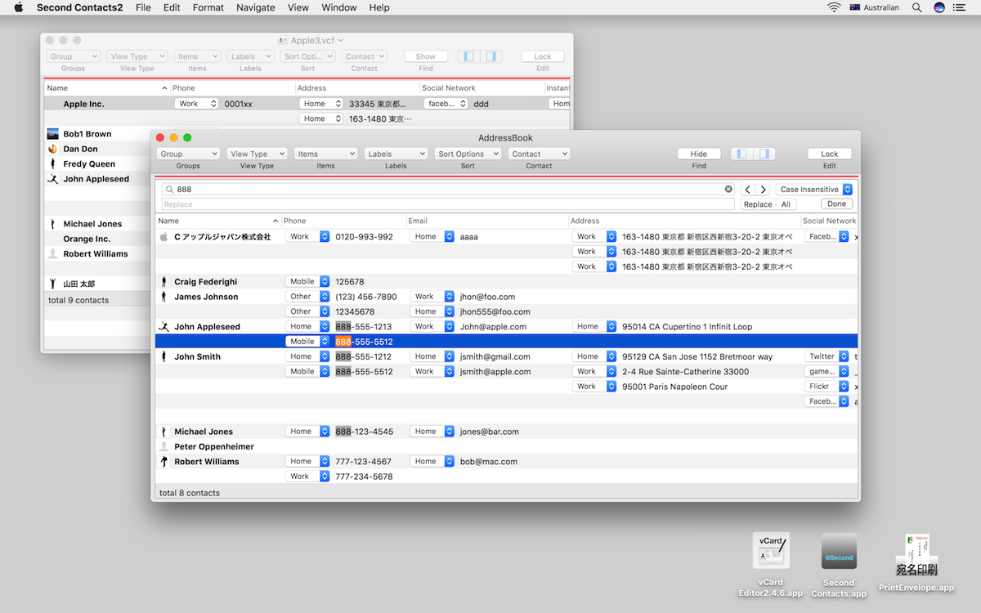Open the View Type dropdown in AddressBook
The width and height of the screenshot is (981, 613).
pyautogui.click(x=257, y=154)
